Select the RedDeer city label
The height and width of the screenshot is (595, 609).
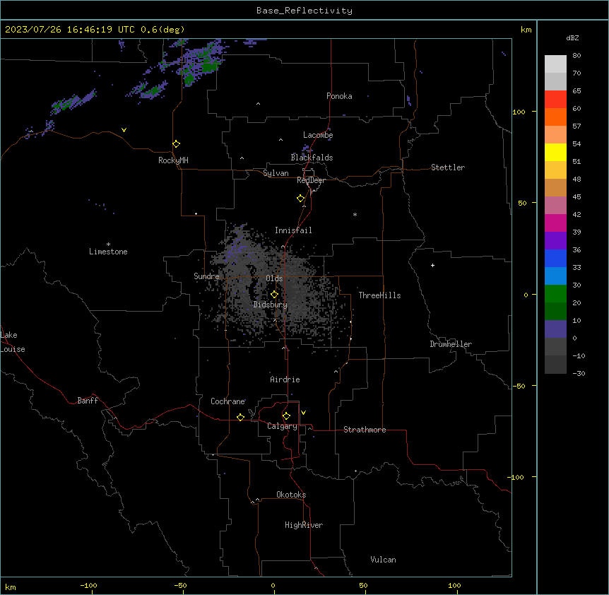pos(311,180)
